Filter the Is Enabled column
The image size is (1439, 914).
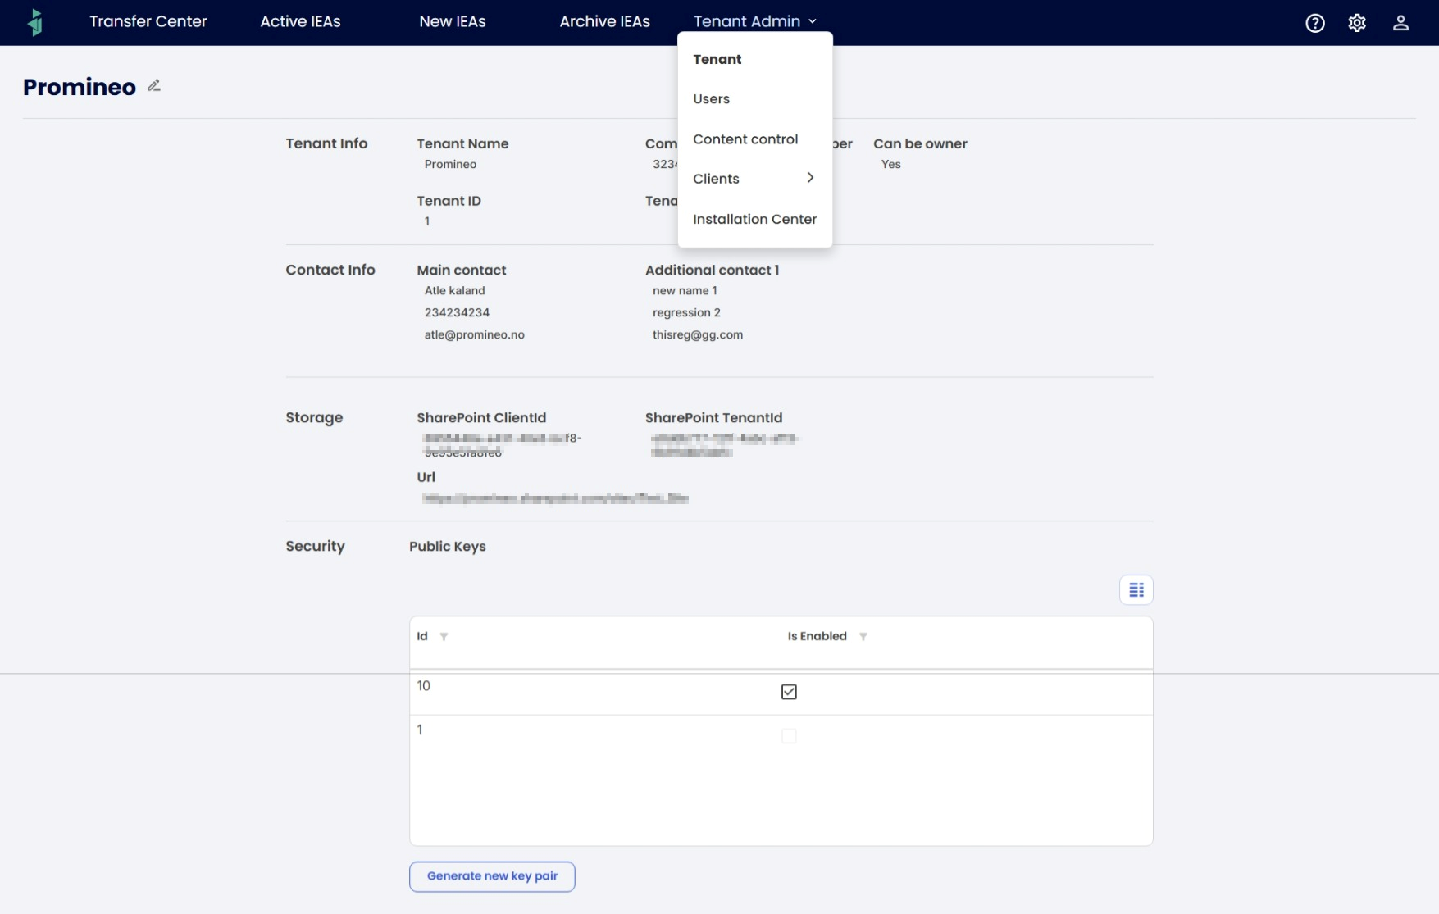click(863, 637)
